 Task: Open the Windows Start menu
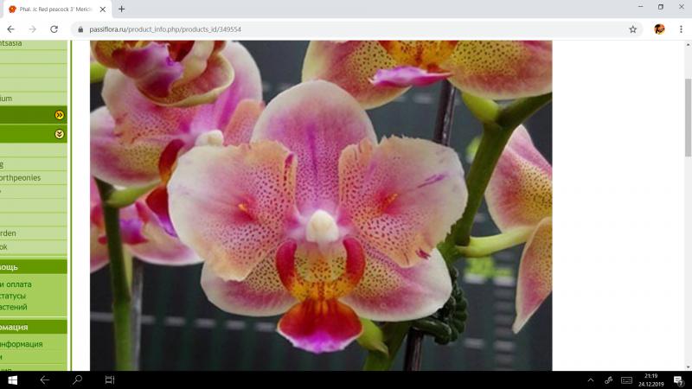coord(13,379)
